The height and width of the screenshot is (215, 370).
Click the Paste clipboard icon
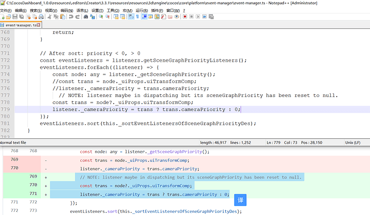coord(63,17)
